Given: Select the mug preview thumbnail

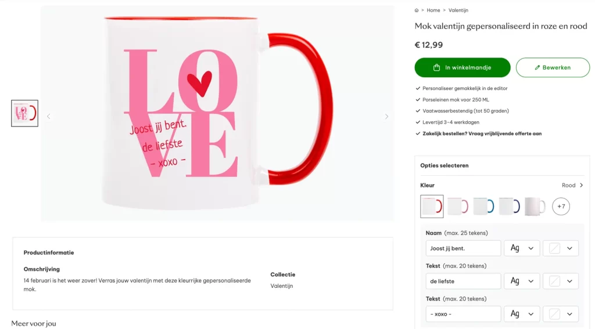Looking at the screenshot, I should click(25, 113).
